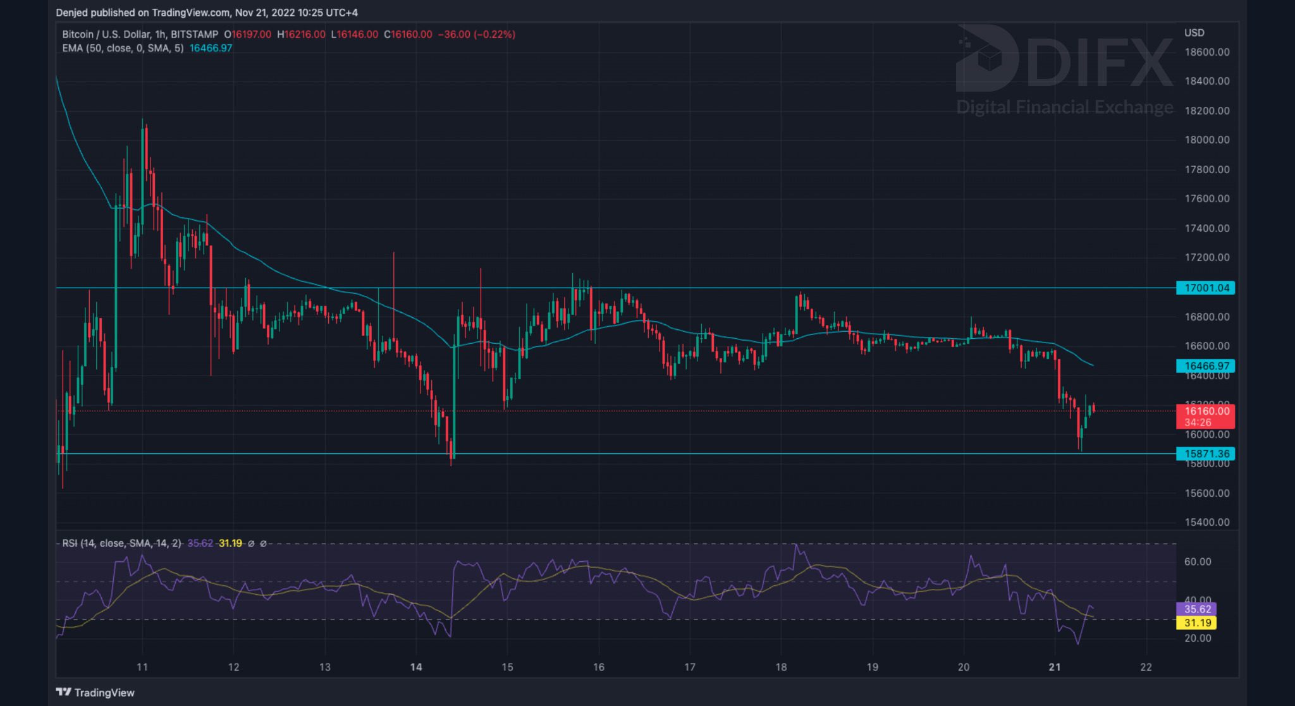Click the 60.00 level on RSI scale

click(1197, 562)
